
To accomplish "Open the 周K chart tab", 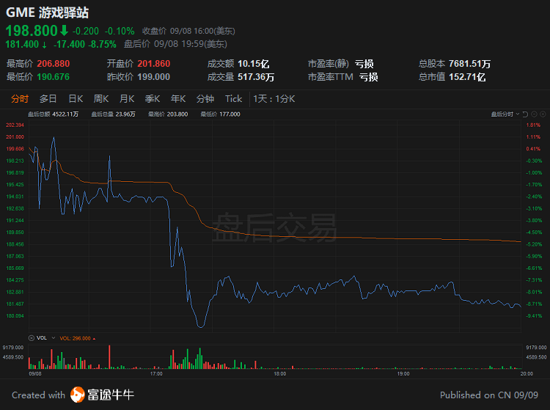I will click(x=101, y=99).
